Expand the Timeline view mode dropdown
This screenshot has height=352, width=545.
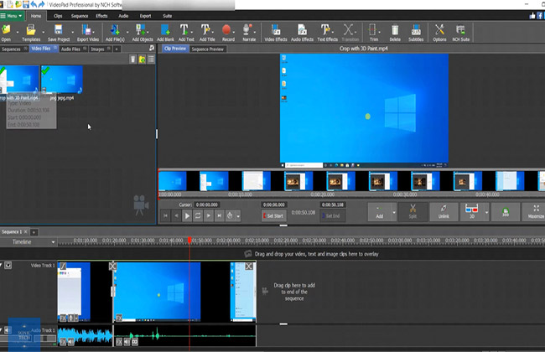(51, 241)
